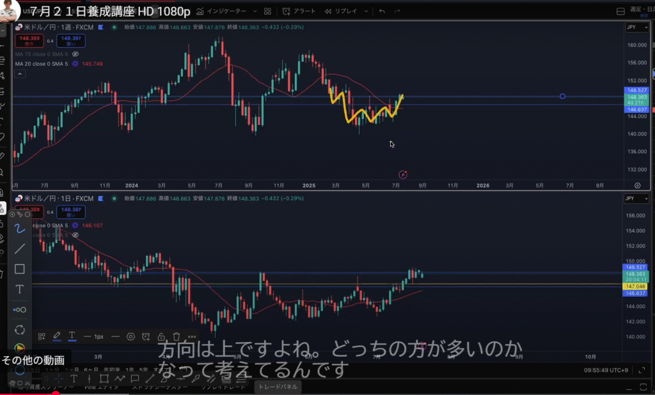Toggle visibility of MA 75 indicator in weekly chart
The height and width of the screenshot is (395, 655).
tap(75, 54)
